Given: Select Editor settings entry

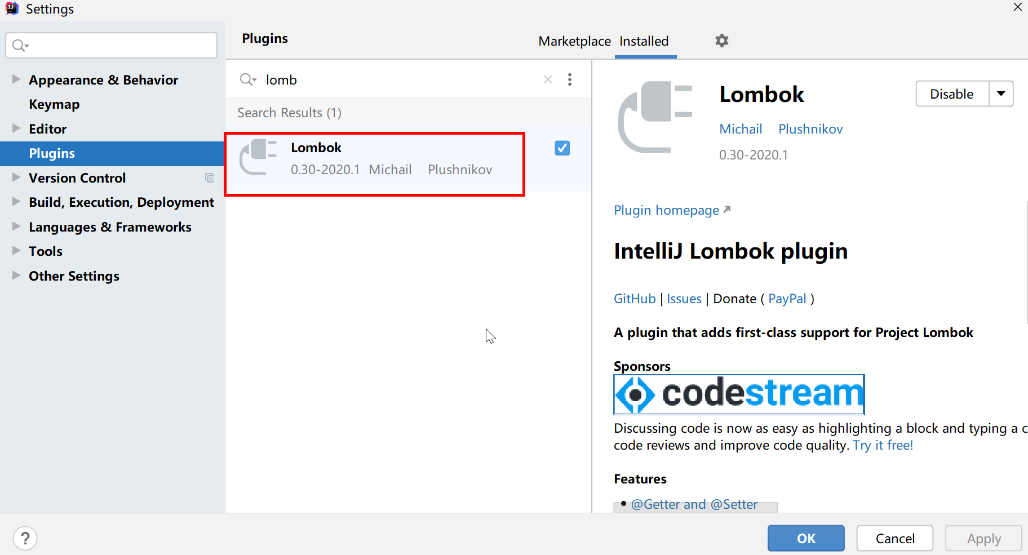Looking at the screenshot, I should pos(48,129).
